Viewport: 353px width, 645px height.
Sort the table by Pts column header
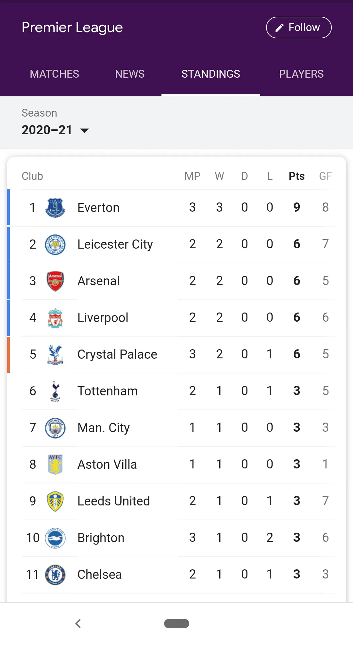296,176
